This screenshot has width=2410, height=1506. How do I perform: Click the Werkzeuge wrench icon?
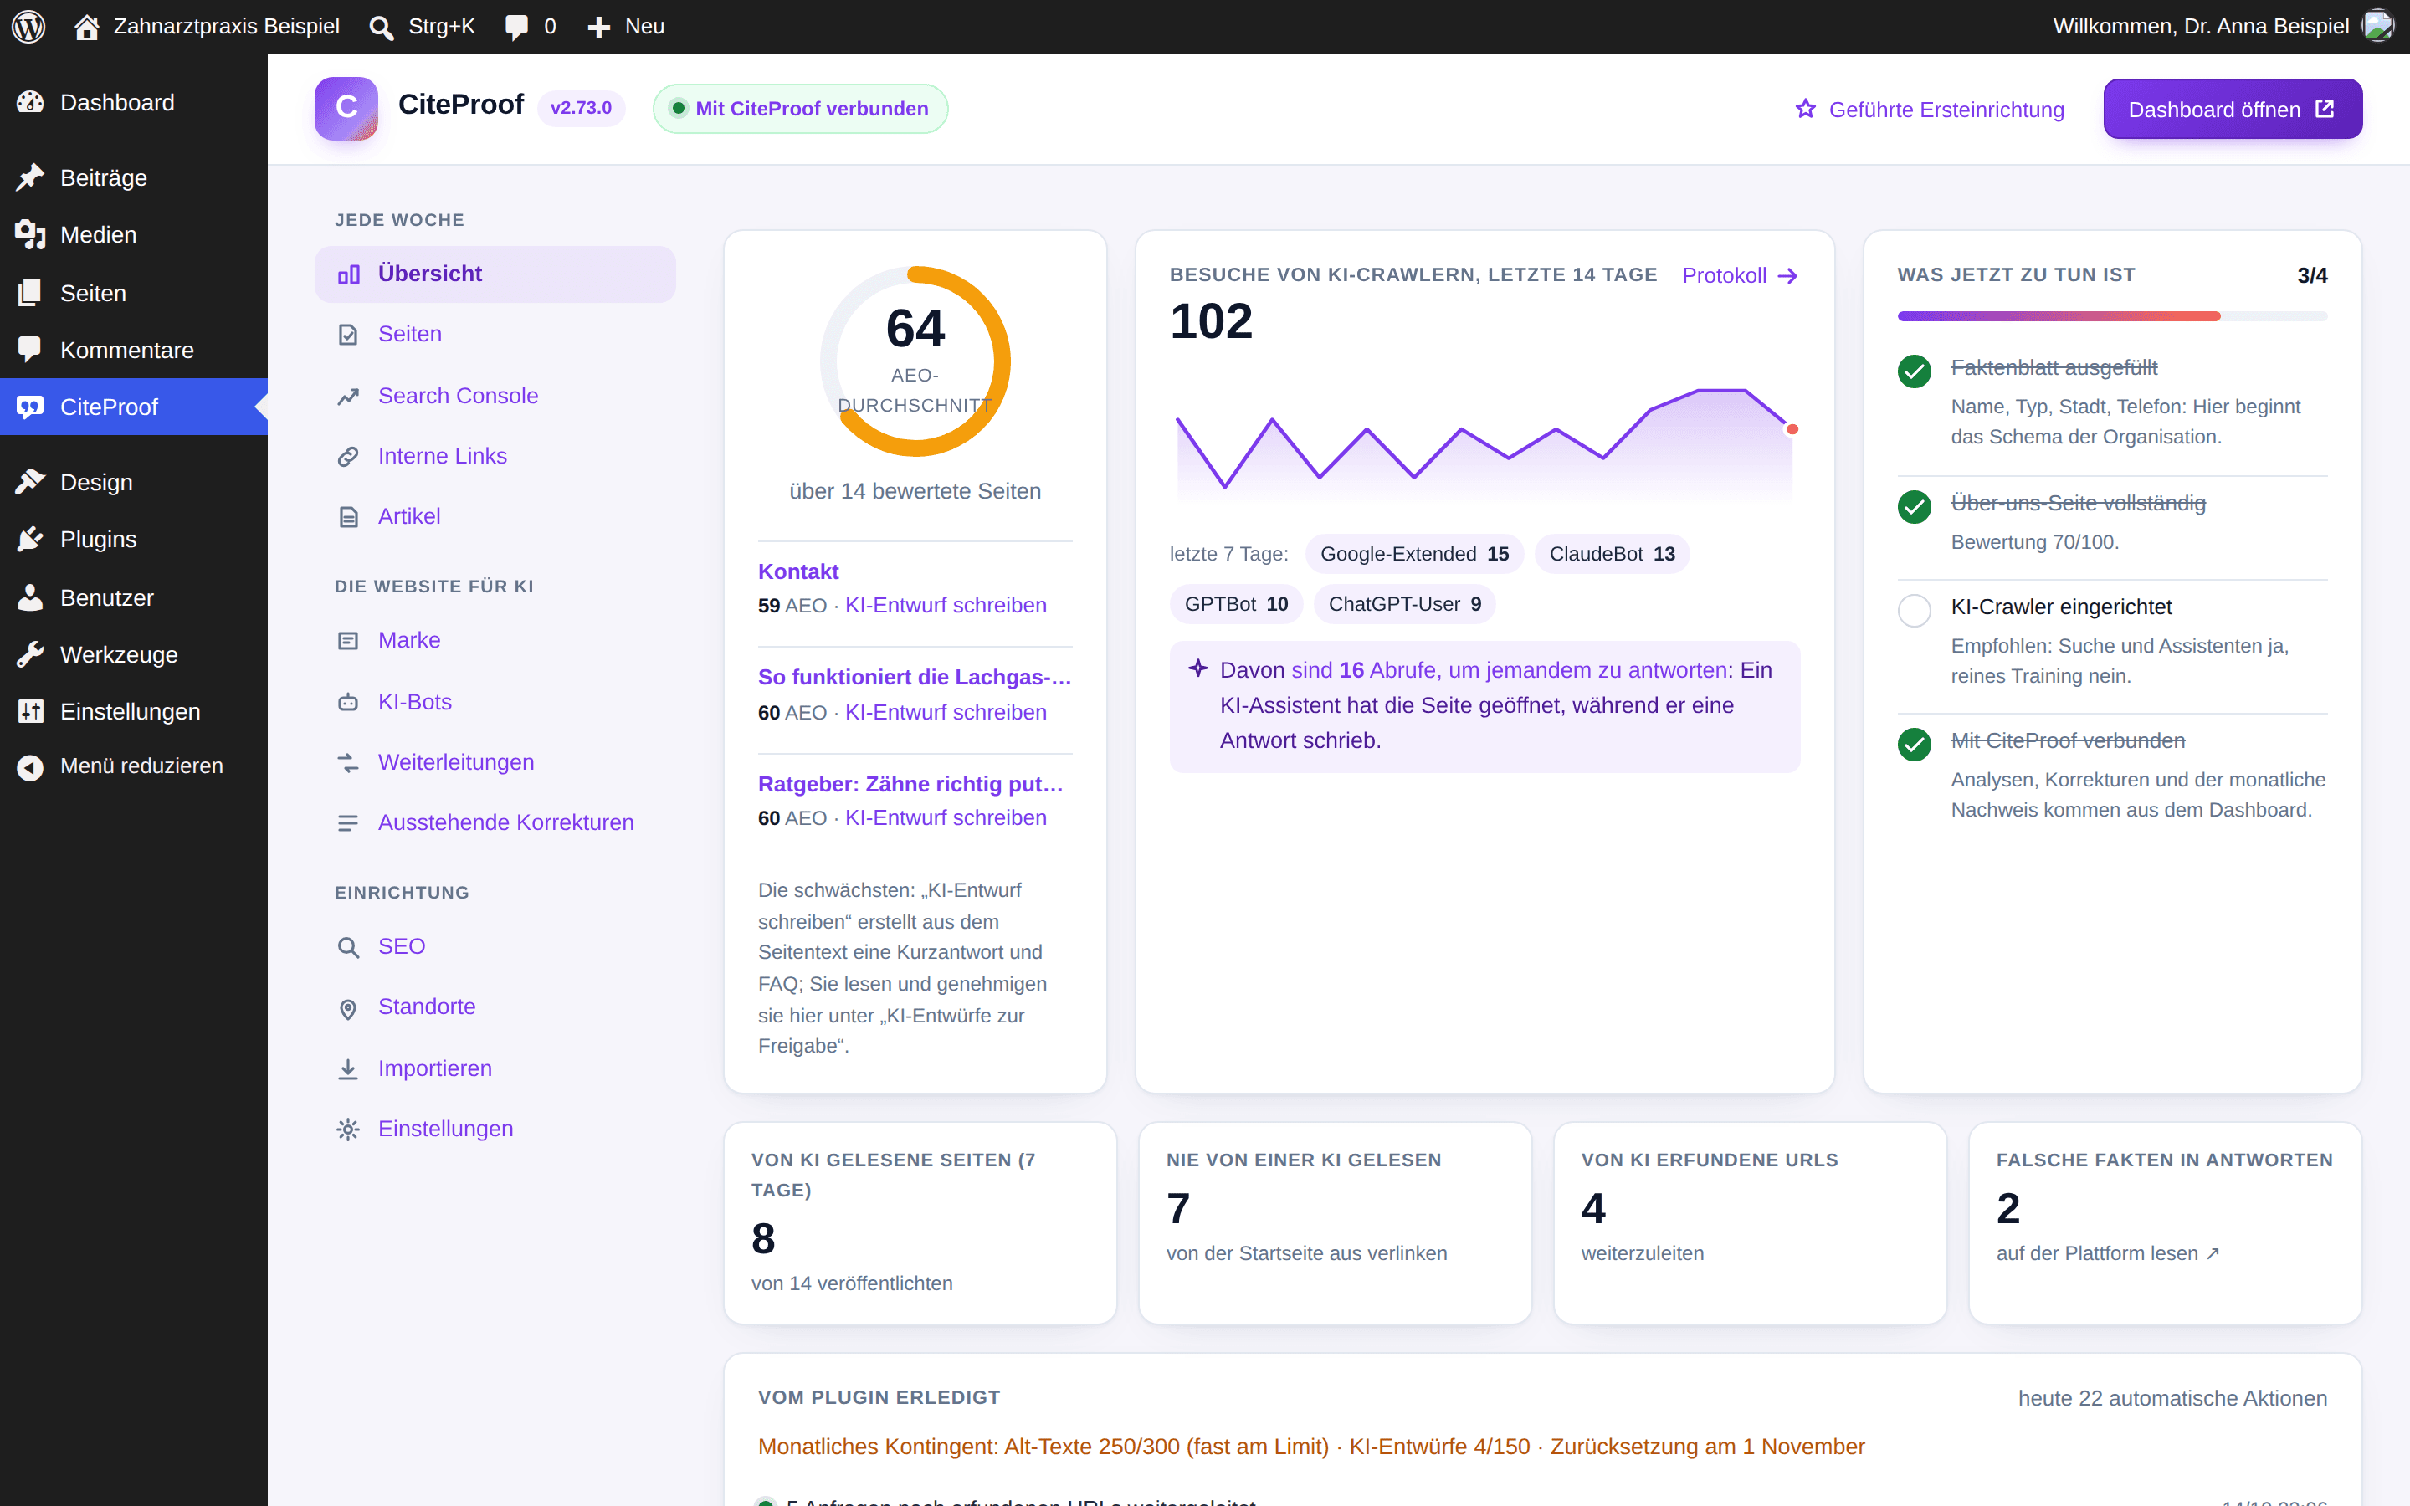(x=30, y=654)
